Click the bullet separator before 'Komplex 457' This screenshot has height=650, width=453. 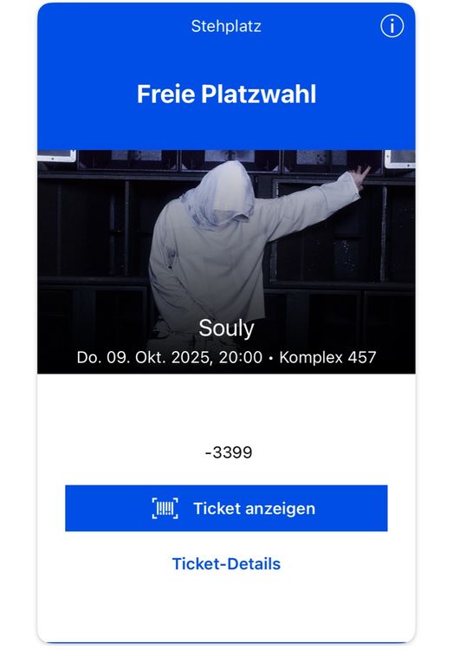click(x=271, y=358)
